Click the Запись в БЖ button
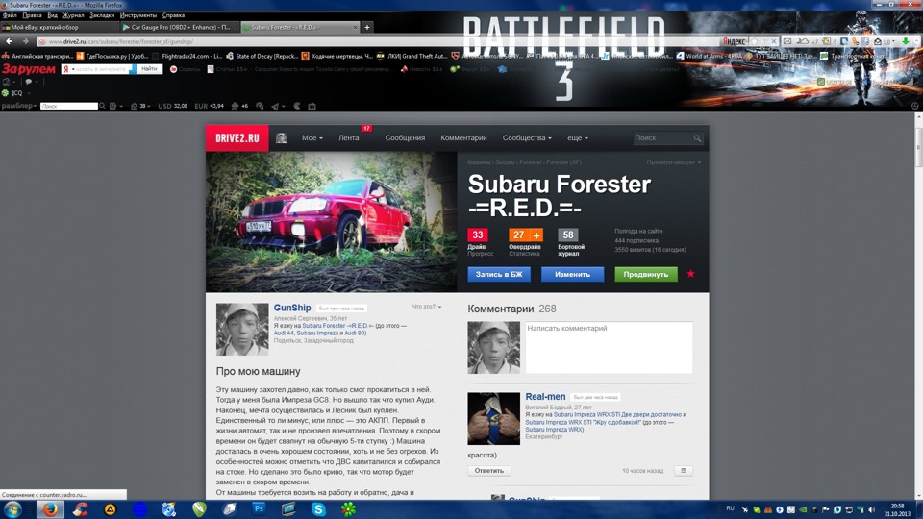The width and height of the screenshot is (923, 519). coord(499,274)
